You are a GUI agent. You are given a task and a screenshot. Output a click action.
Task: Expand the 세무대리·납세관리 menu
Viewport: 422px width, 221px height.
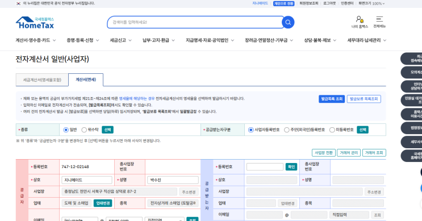366,40
